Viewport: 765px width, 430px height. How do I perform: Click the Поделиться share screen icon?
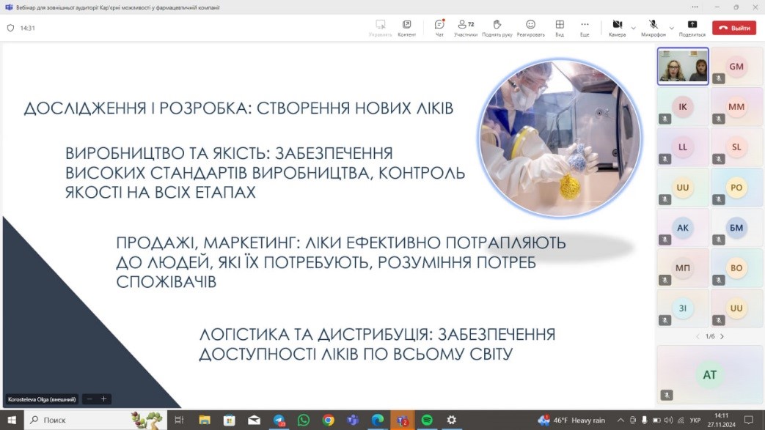click(x=692, y=28)
